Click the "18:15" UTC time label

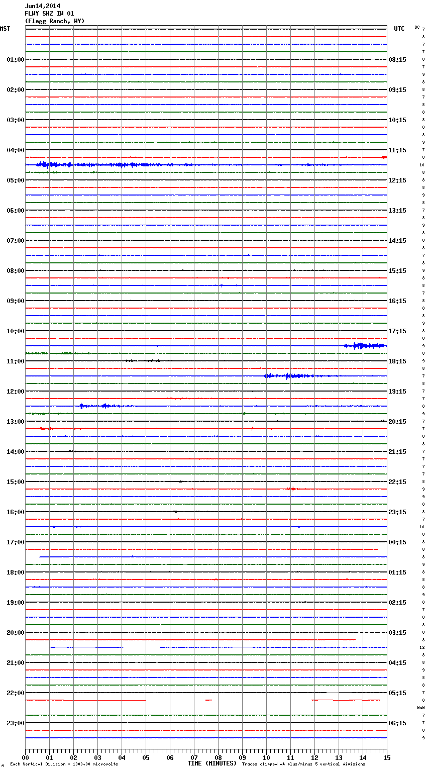tap(397, 361)
